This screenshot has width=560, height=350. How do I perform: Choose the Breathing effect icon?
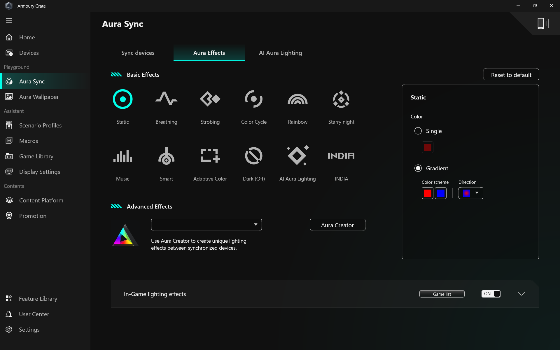tap(166, 98)
